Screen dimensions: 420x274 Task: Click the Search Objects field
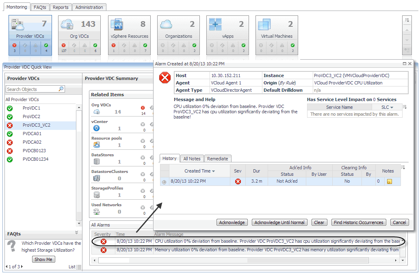click(35, 89)
